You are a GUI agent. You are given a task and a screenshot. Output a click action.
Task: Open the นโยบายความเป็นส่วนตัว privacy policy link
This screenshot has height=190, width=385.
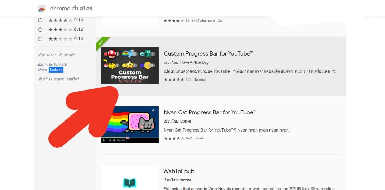pos(56,55)
